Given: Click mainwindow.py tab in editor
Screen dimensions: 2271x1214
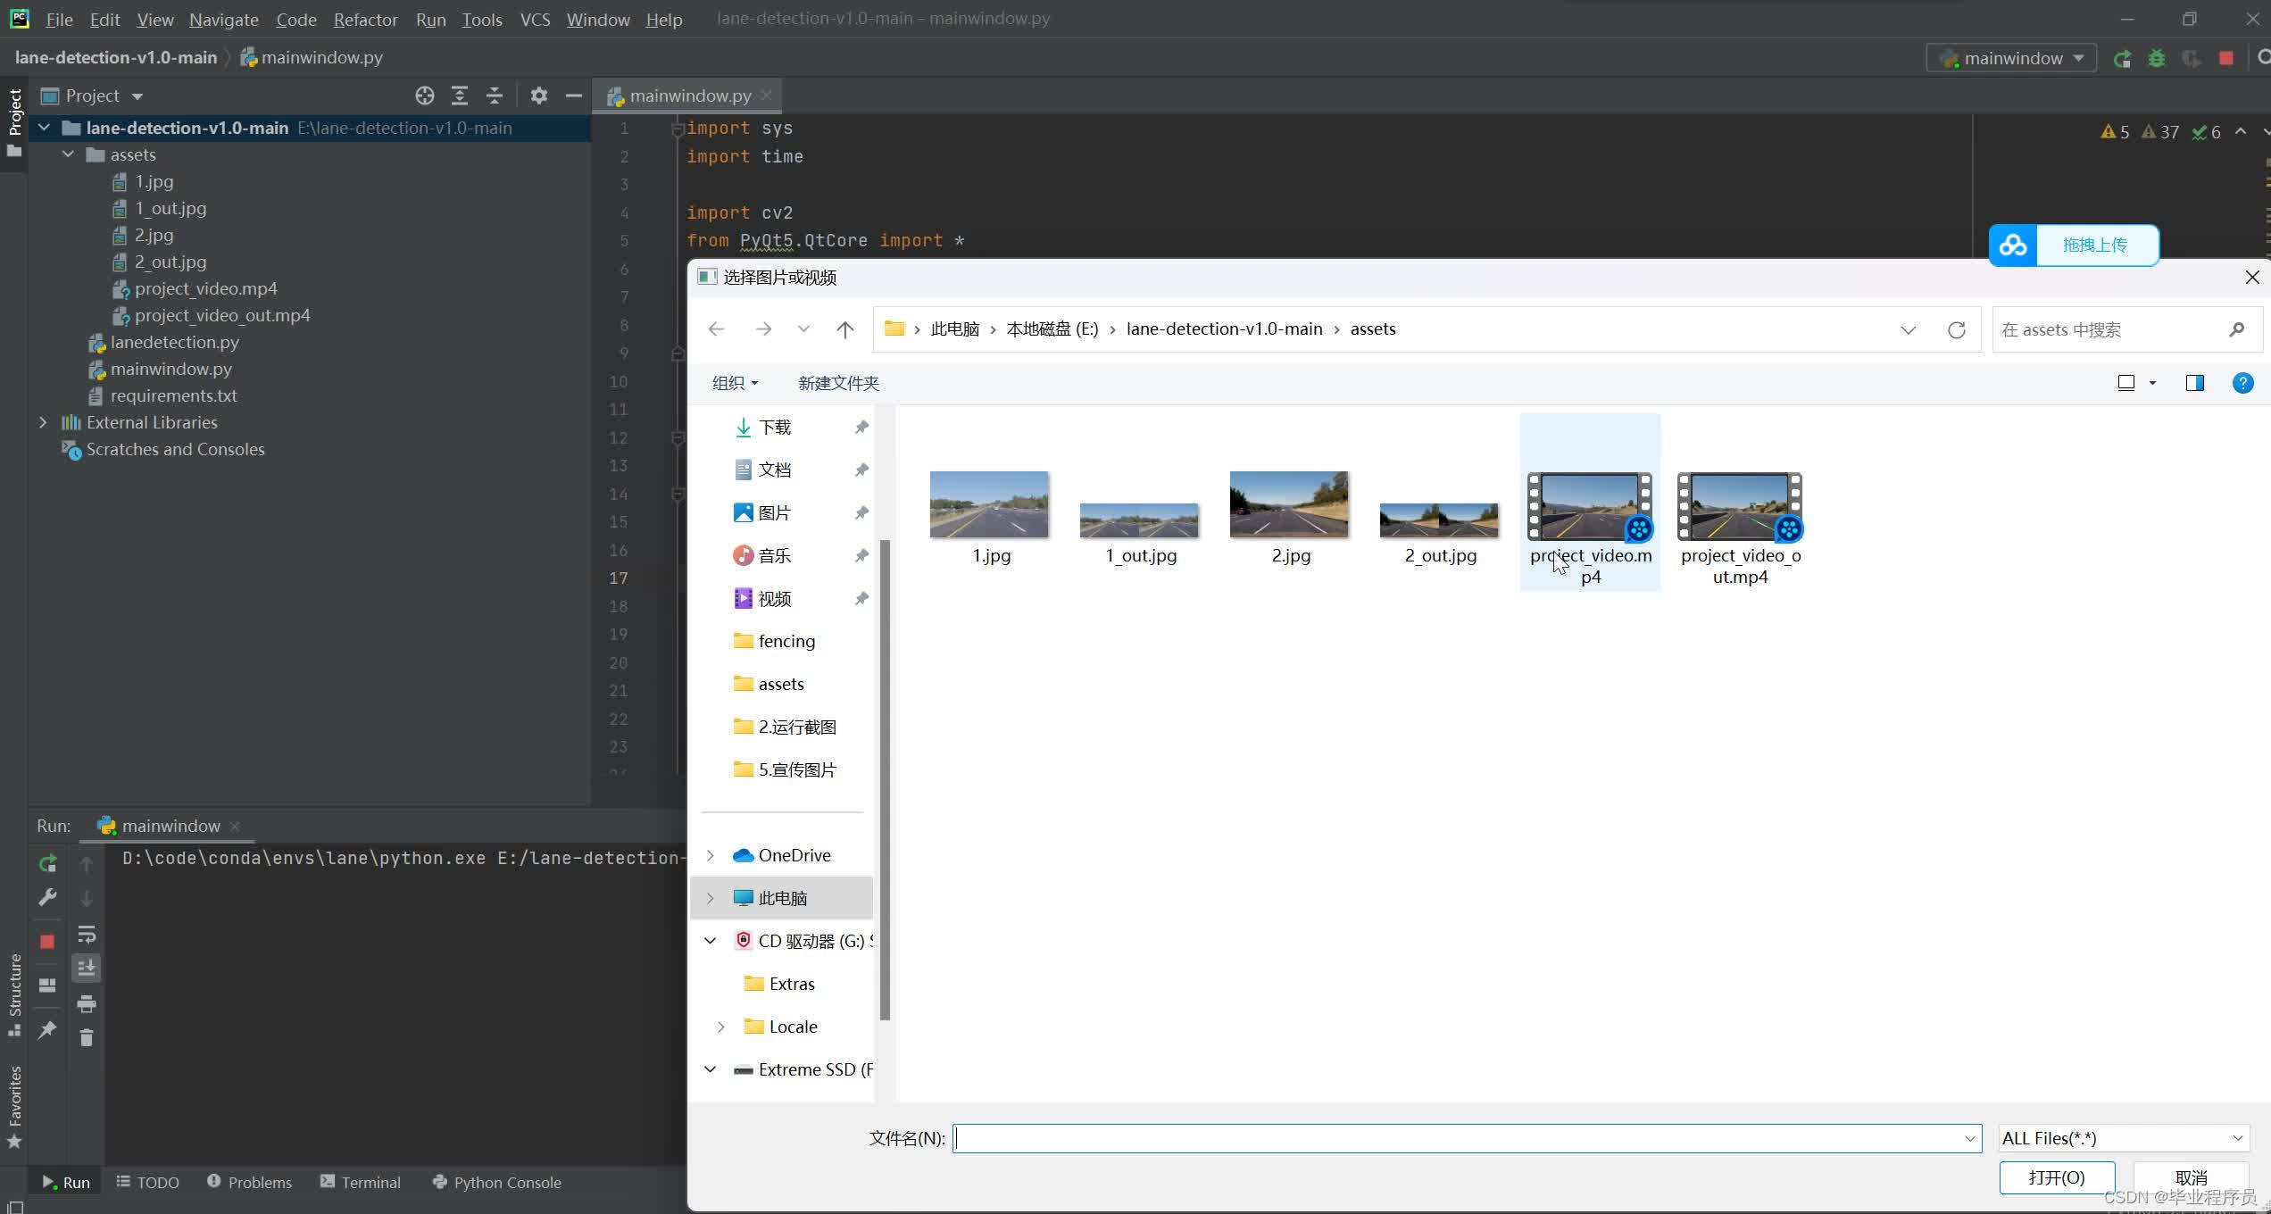Looking at the screenshot, I should [685, 95].
